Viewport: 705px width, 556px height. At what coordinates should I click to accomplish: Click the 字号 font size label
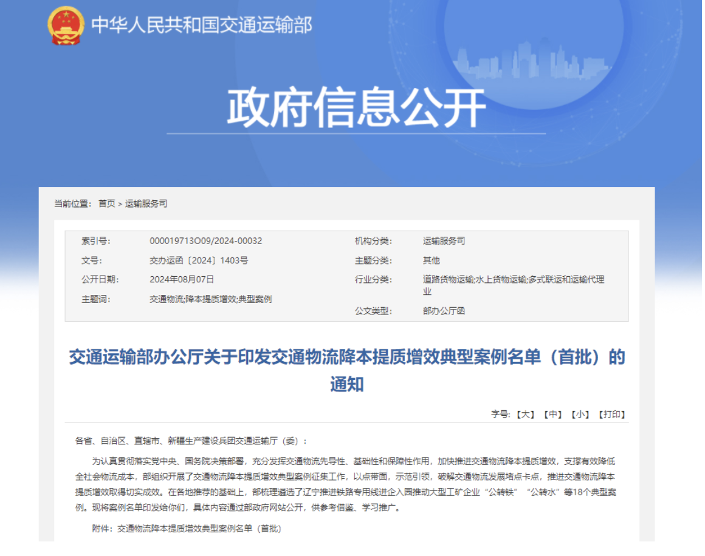500,415
